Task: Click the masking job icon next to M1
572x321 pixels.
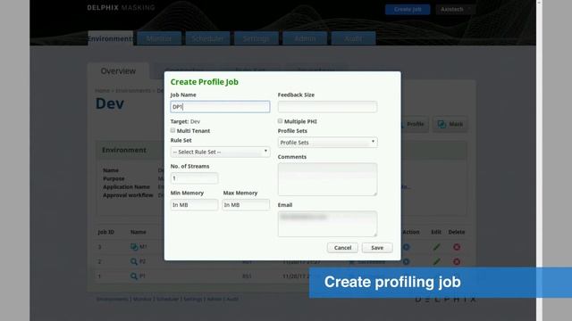Action: point(134,247)
